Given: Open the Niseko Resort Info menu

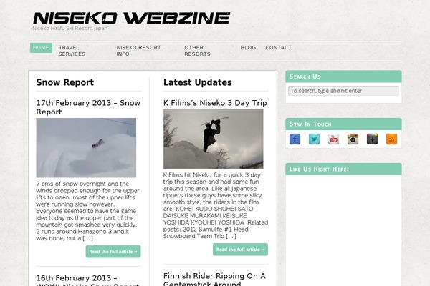Looking at the screenshot, I should point(138,51).
